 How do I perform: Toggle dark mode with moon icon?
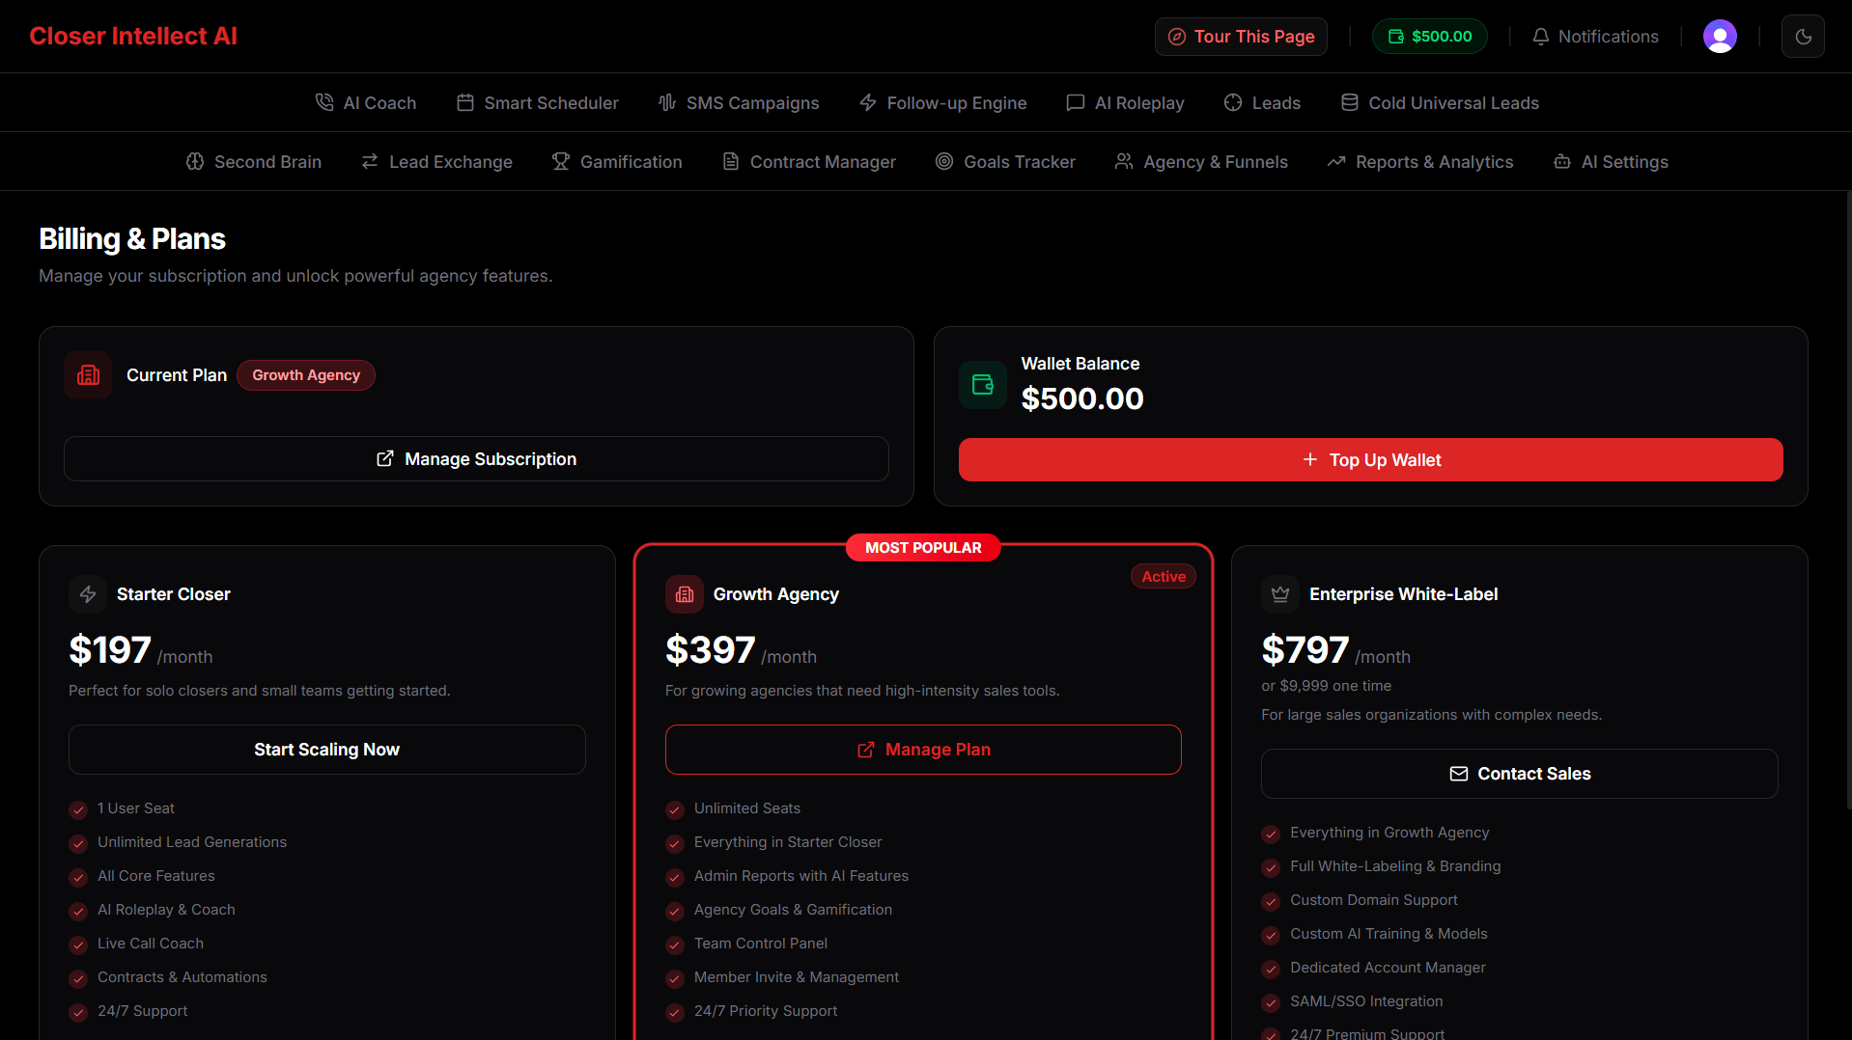point(1803,37)
